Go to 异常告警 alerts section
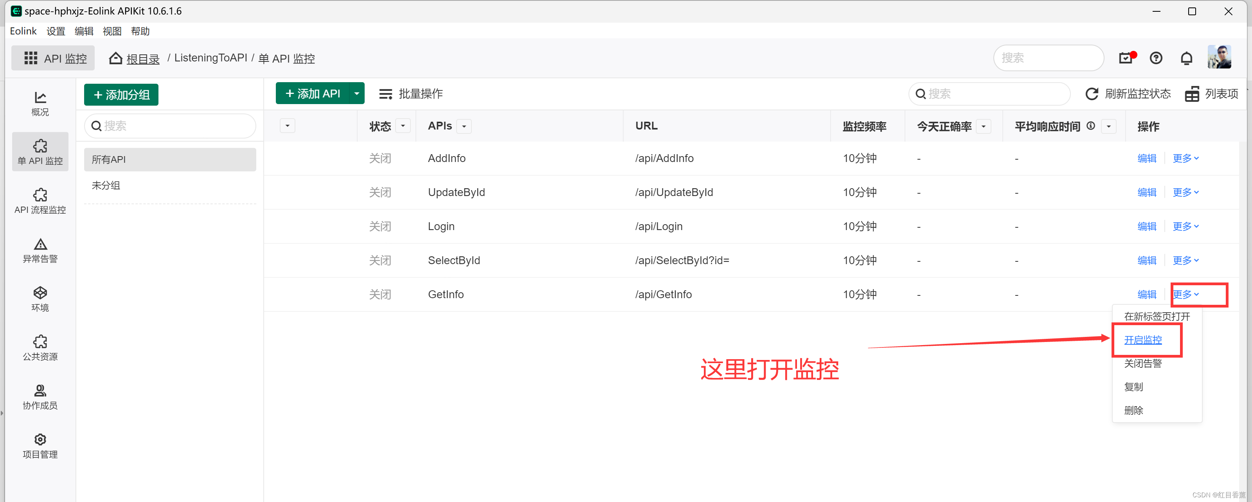 40,250
